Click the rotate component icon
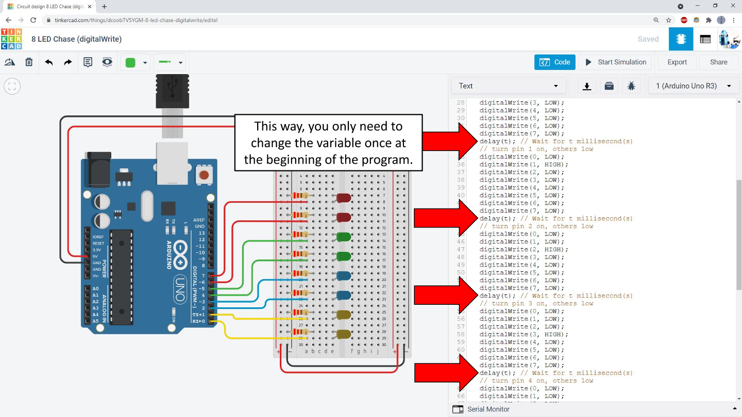742x417 pixels. [x=10, y=62]
